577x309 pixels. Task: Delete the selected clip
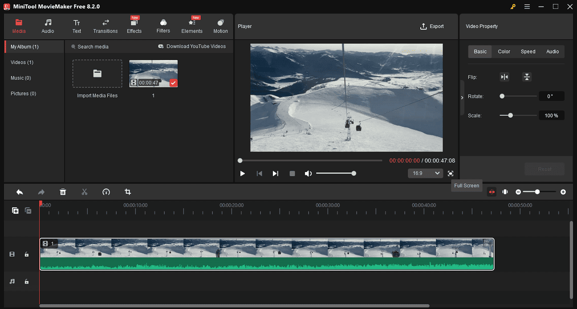click(63, 192)
